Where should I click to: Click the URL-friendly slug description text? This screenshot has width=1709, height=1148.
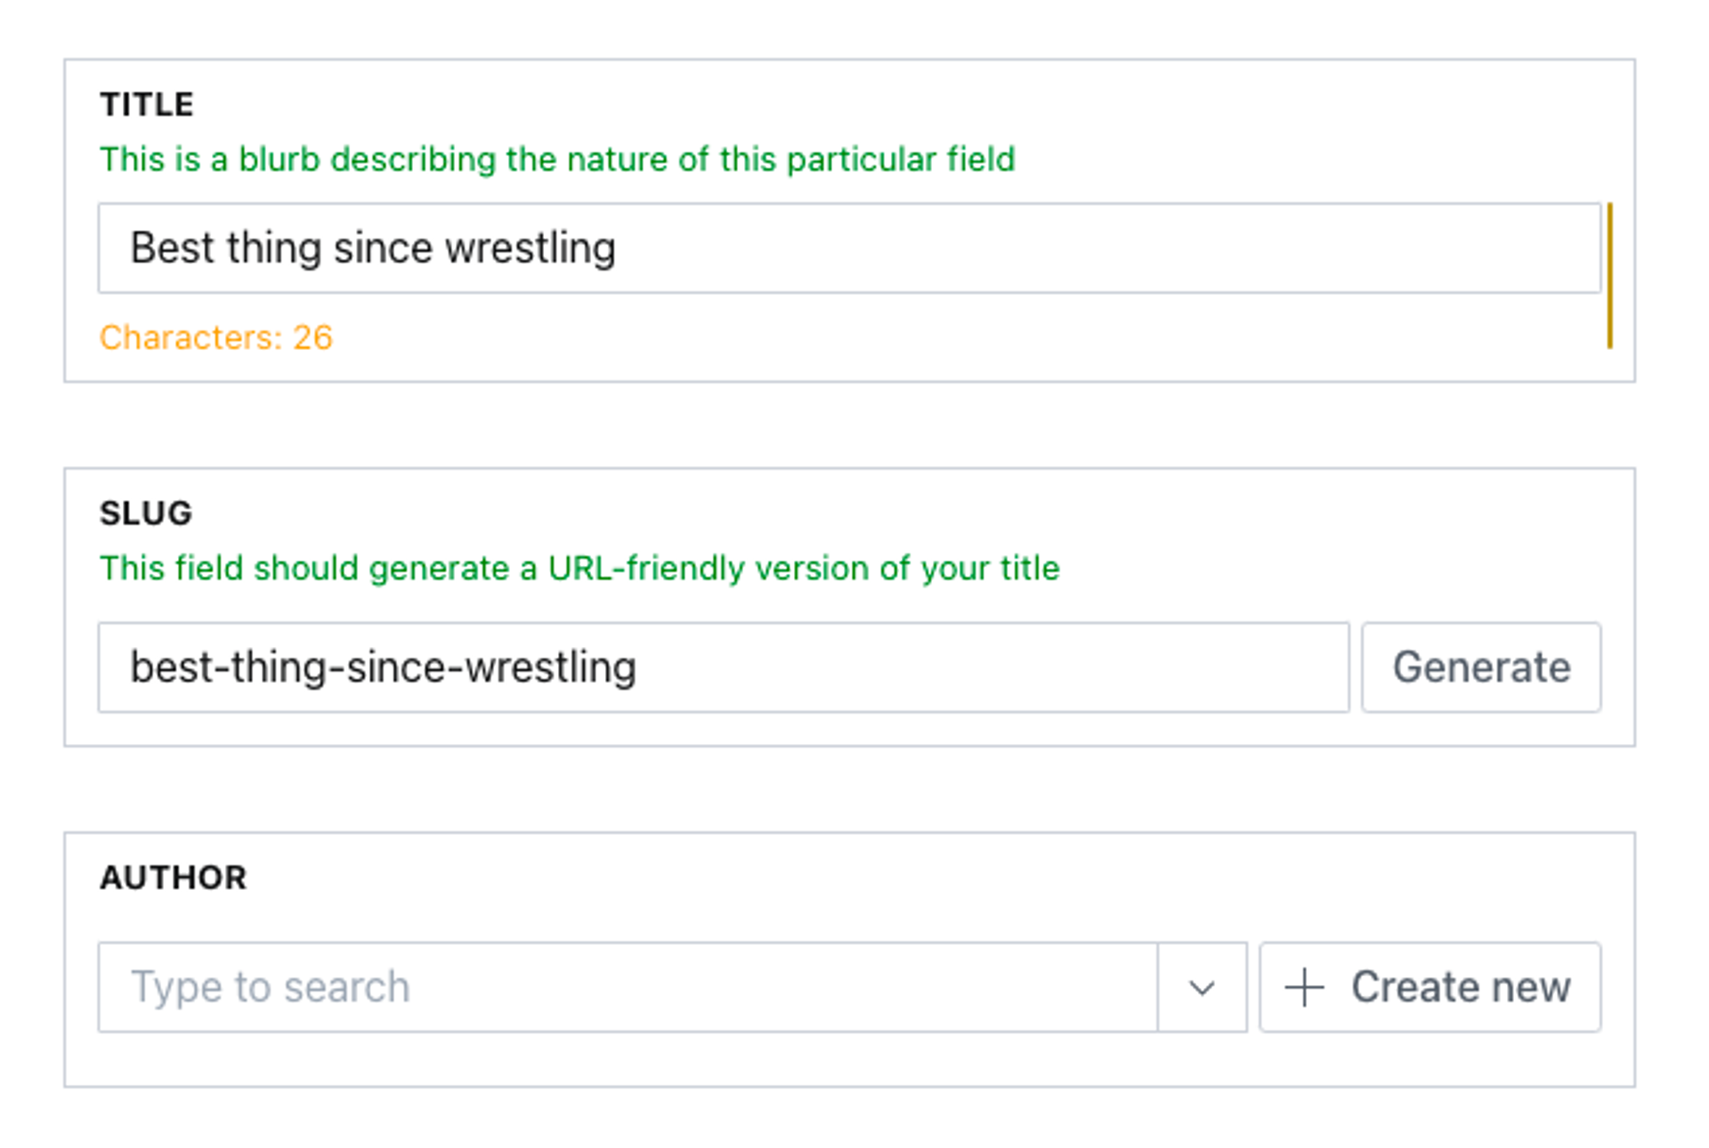579,568
